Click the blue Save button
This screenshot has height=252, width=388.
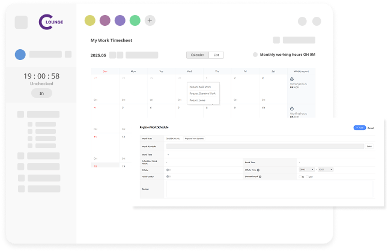click(x=360, y=128)
